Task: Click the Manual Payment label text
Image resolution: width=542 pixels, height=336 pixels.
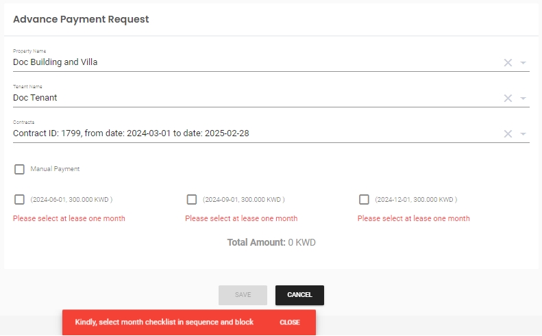Action: (x=55, y=169)
